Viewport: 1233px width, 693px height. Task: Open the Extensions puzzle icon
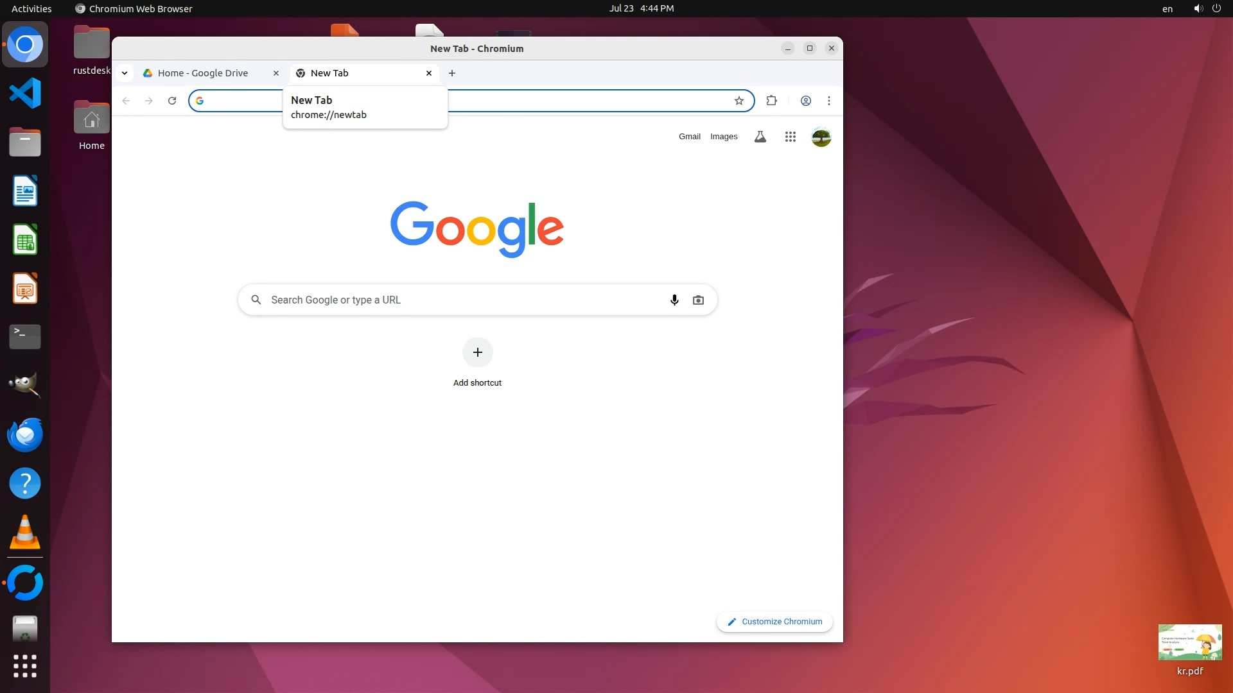tap(772, 101)
